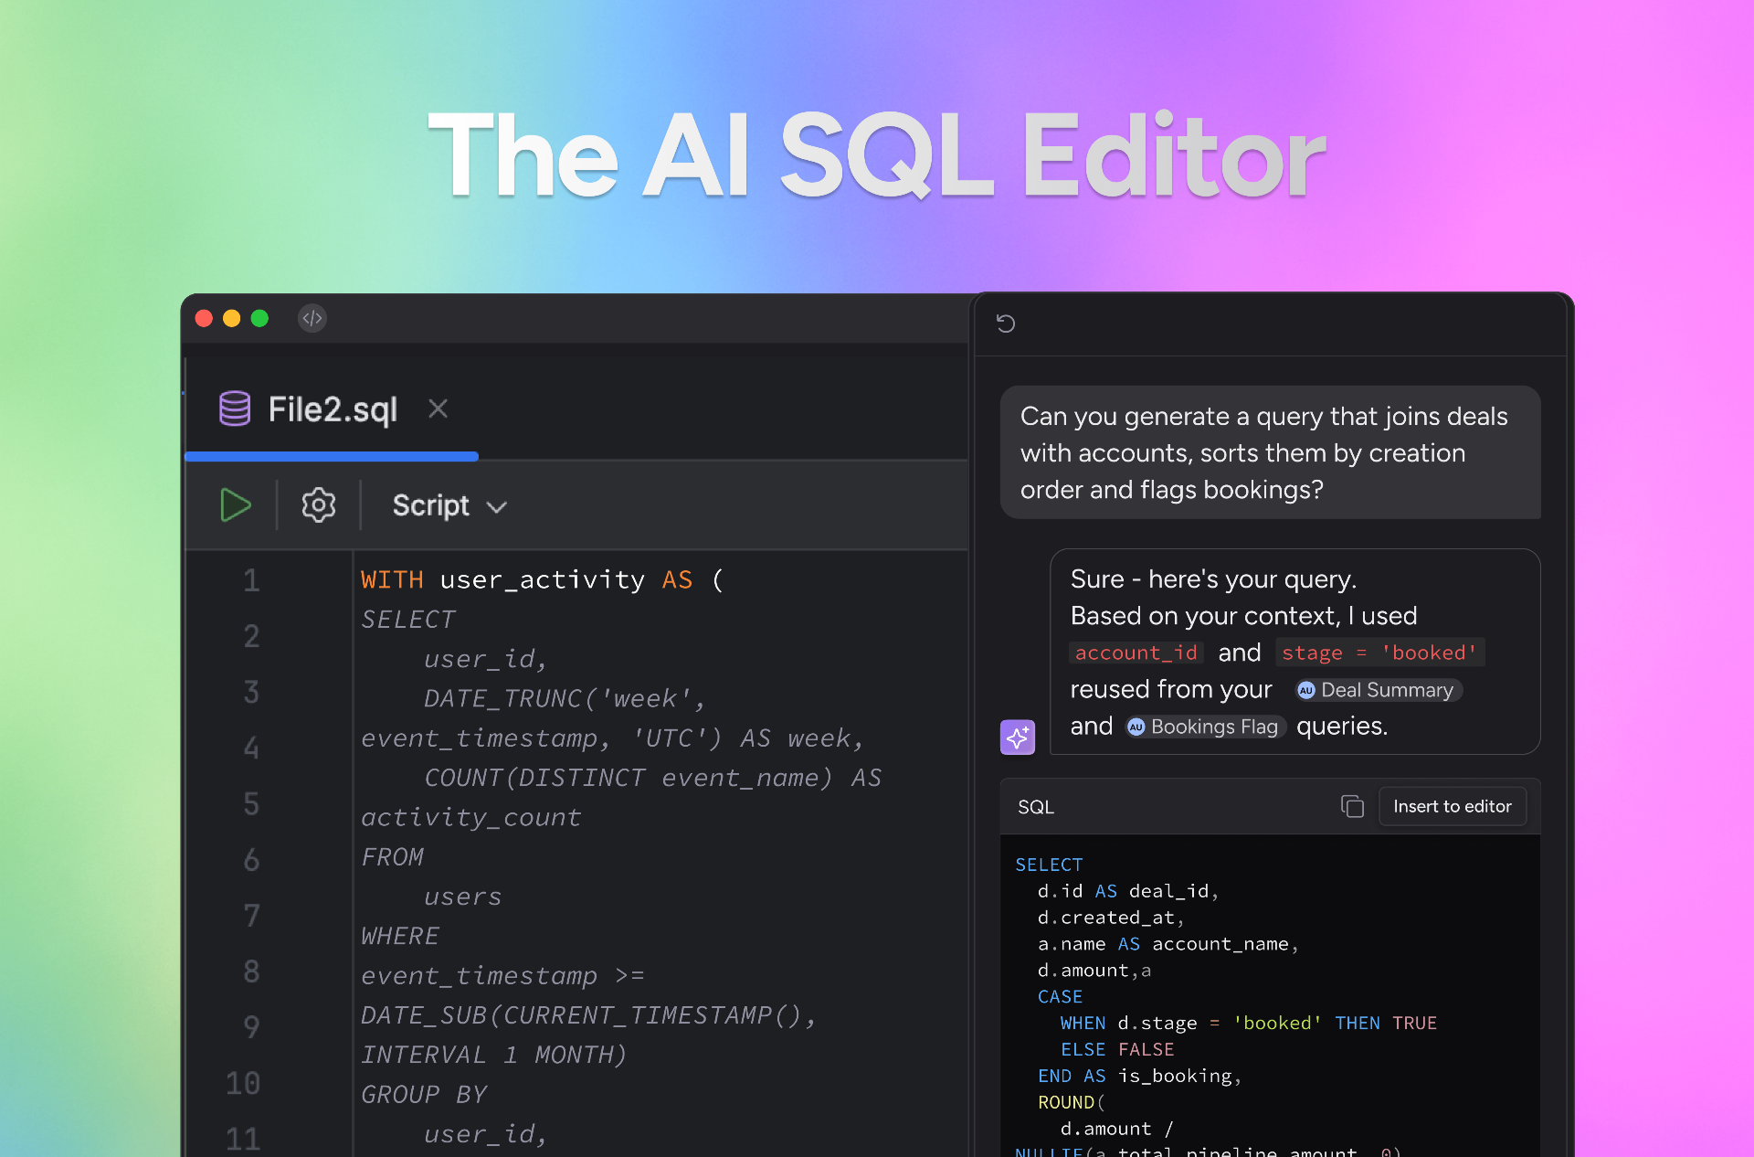Click the code brackets icon in the title bar
The height and width of the screenshot is (1157, 1754).
pyautogui.click(x=312, y=318)
